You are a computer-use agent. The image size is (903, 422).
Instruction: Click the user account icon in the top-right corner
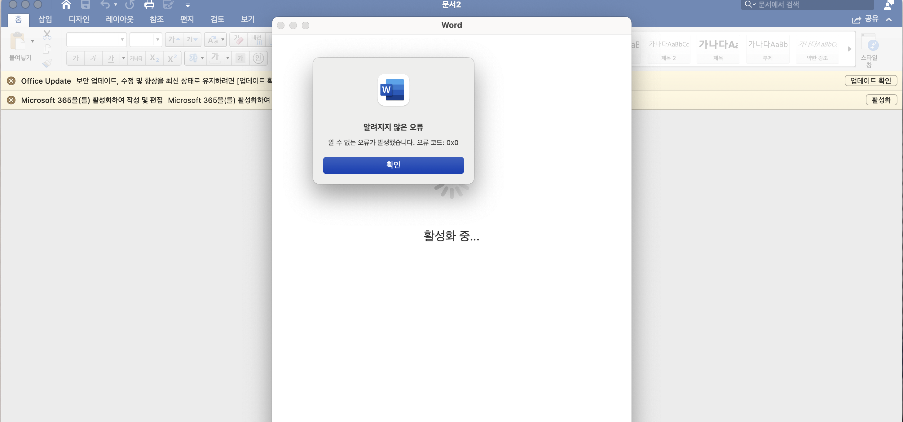(x=889, y=5)
